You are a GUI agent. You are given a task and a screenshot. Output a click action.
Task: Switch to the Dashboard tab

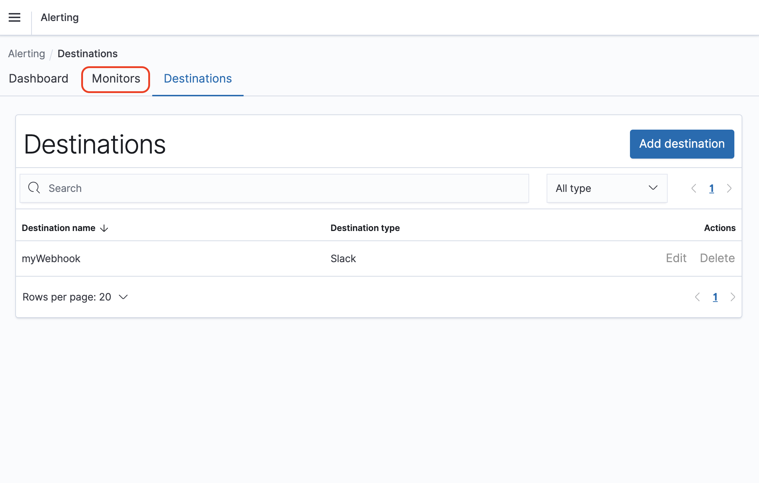click(x=38, y=79)
